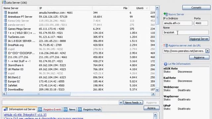212x119 pixels.
Task: Click the IP o Indirizzo input field
Action: click(x=177, y=23)
